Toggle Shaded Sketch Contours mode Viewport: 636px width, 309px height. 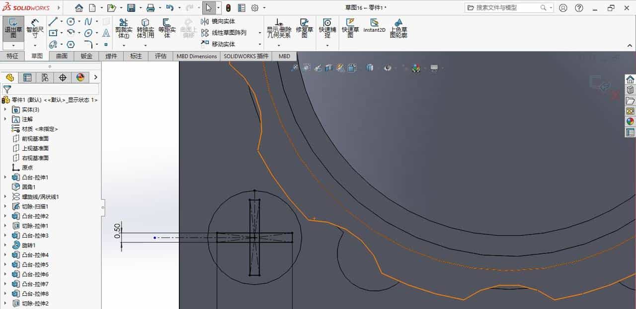pyautogui.click(x=400, y=29)
